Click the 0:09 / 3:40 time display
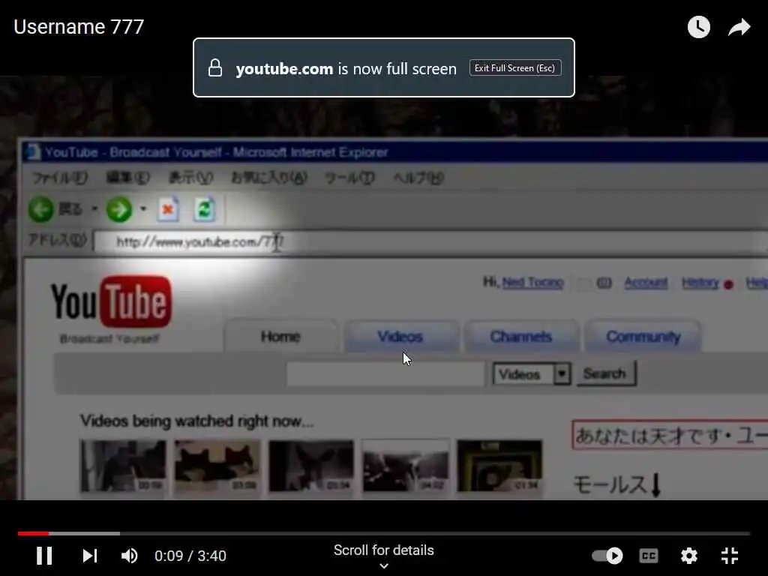Screen dimensions: 768x576 point(190,556)
